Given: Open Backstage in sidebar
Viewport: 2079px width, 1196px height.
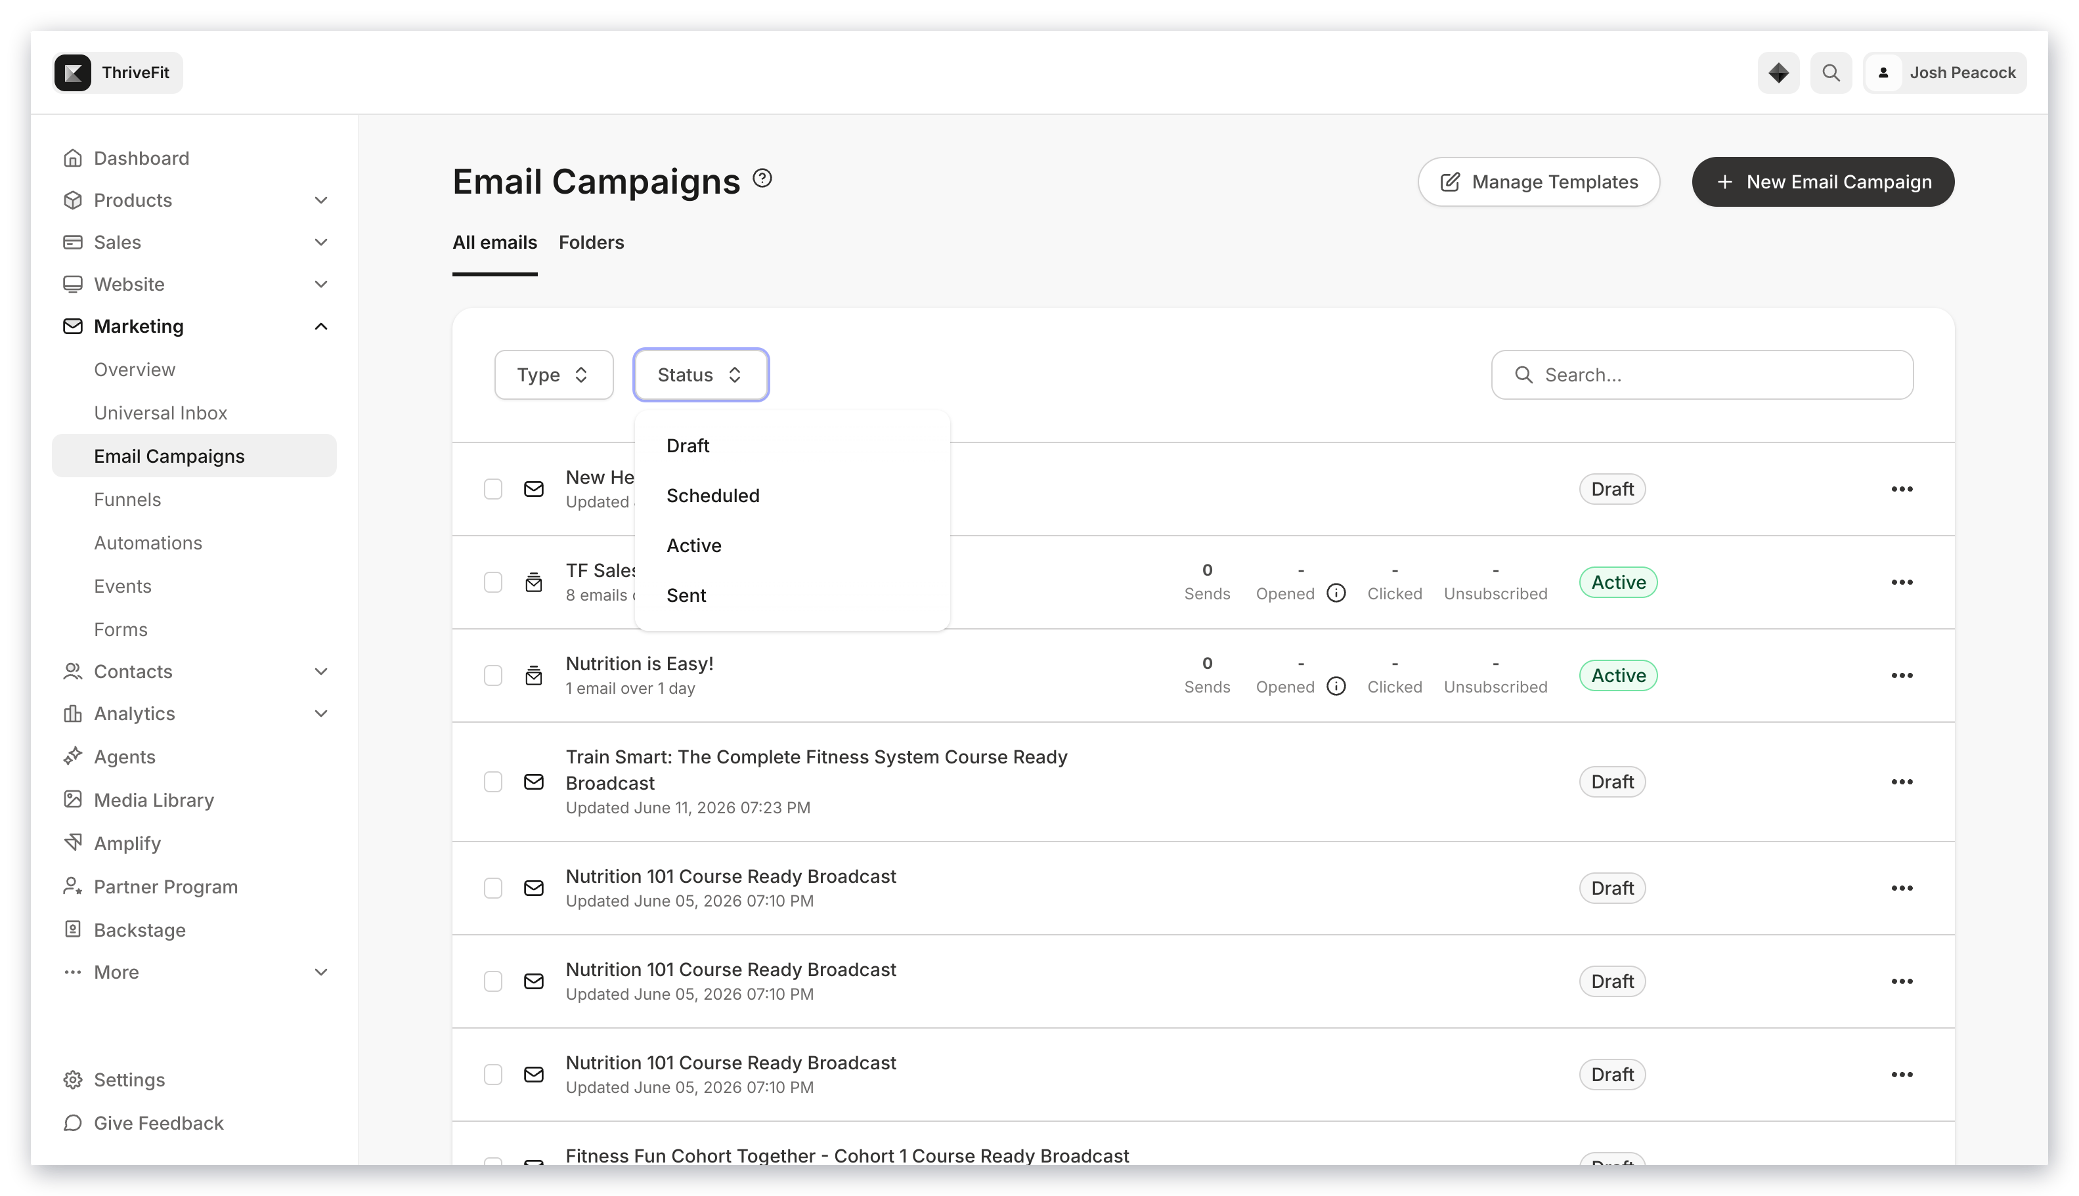Looking at the screenshot, I should click(x=139, y=930).
